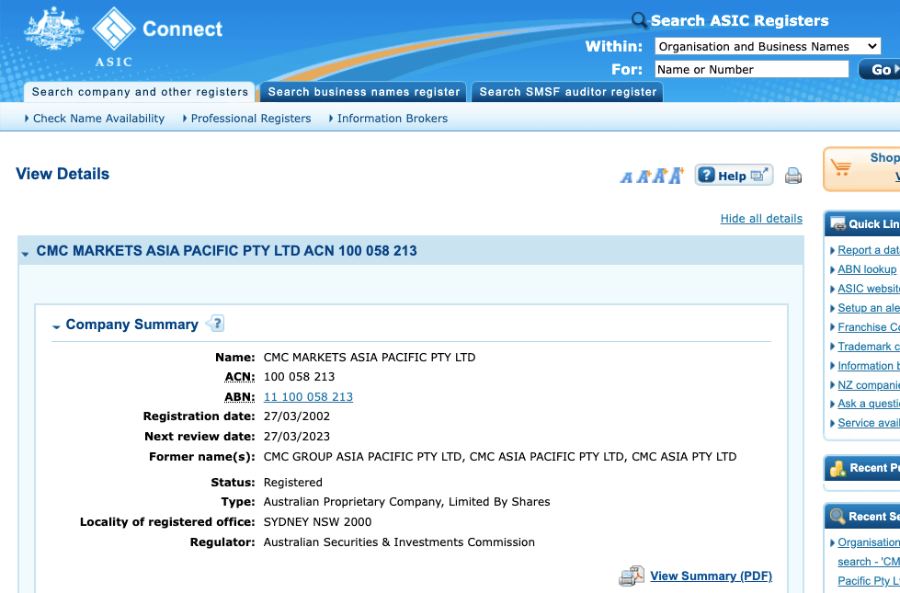This screenshot has height=593, width=900.
Task: Click the ABN field label
Action: 240,396
